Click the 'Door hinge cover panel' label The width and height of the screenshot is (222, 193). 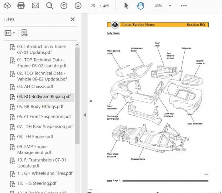click(x=113, y=118)
